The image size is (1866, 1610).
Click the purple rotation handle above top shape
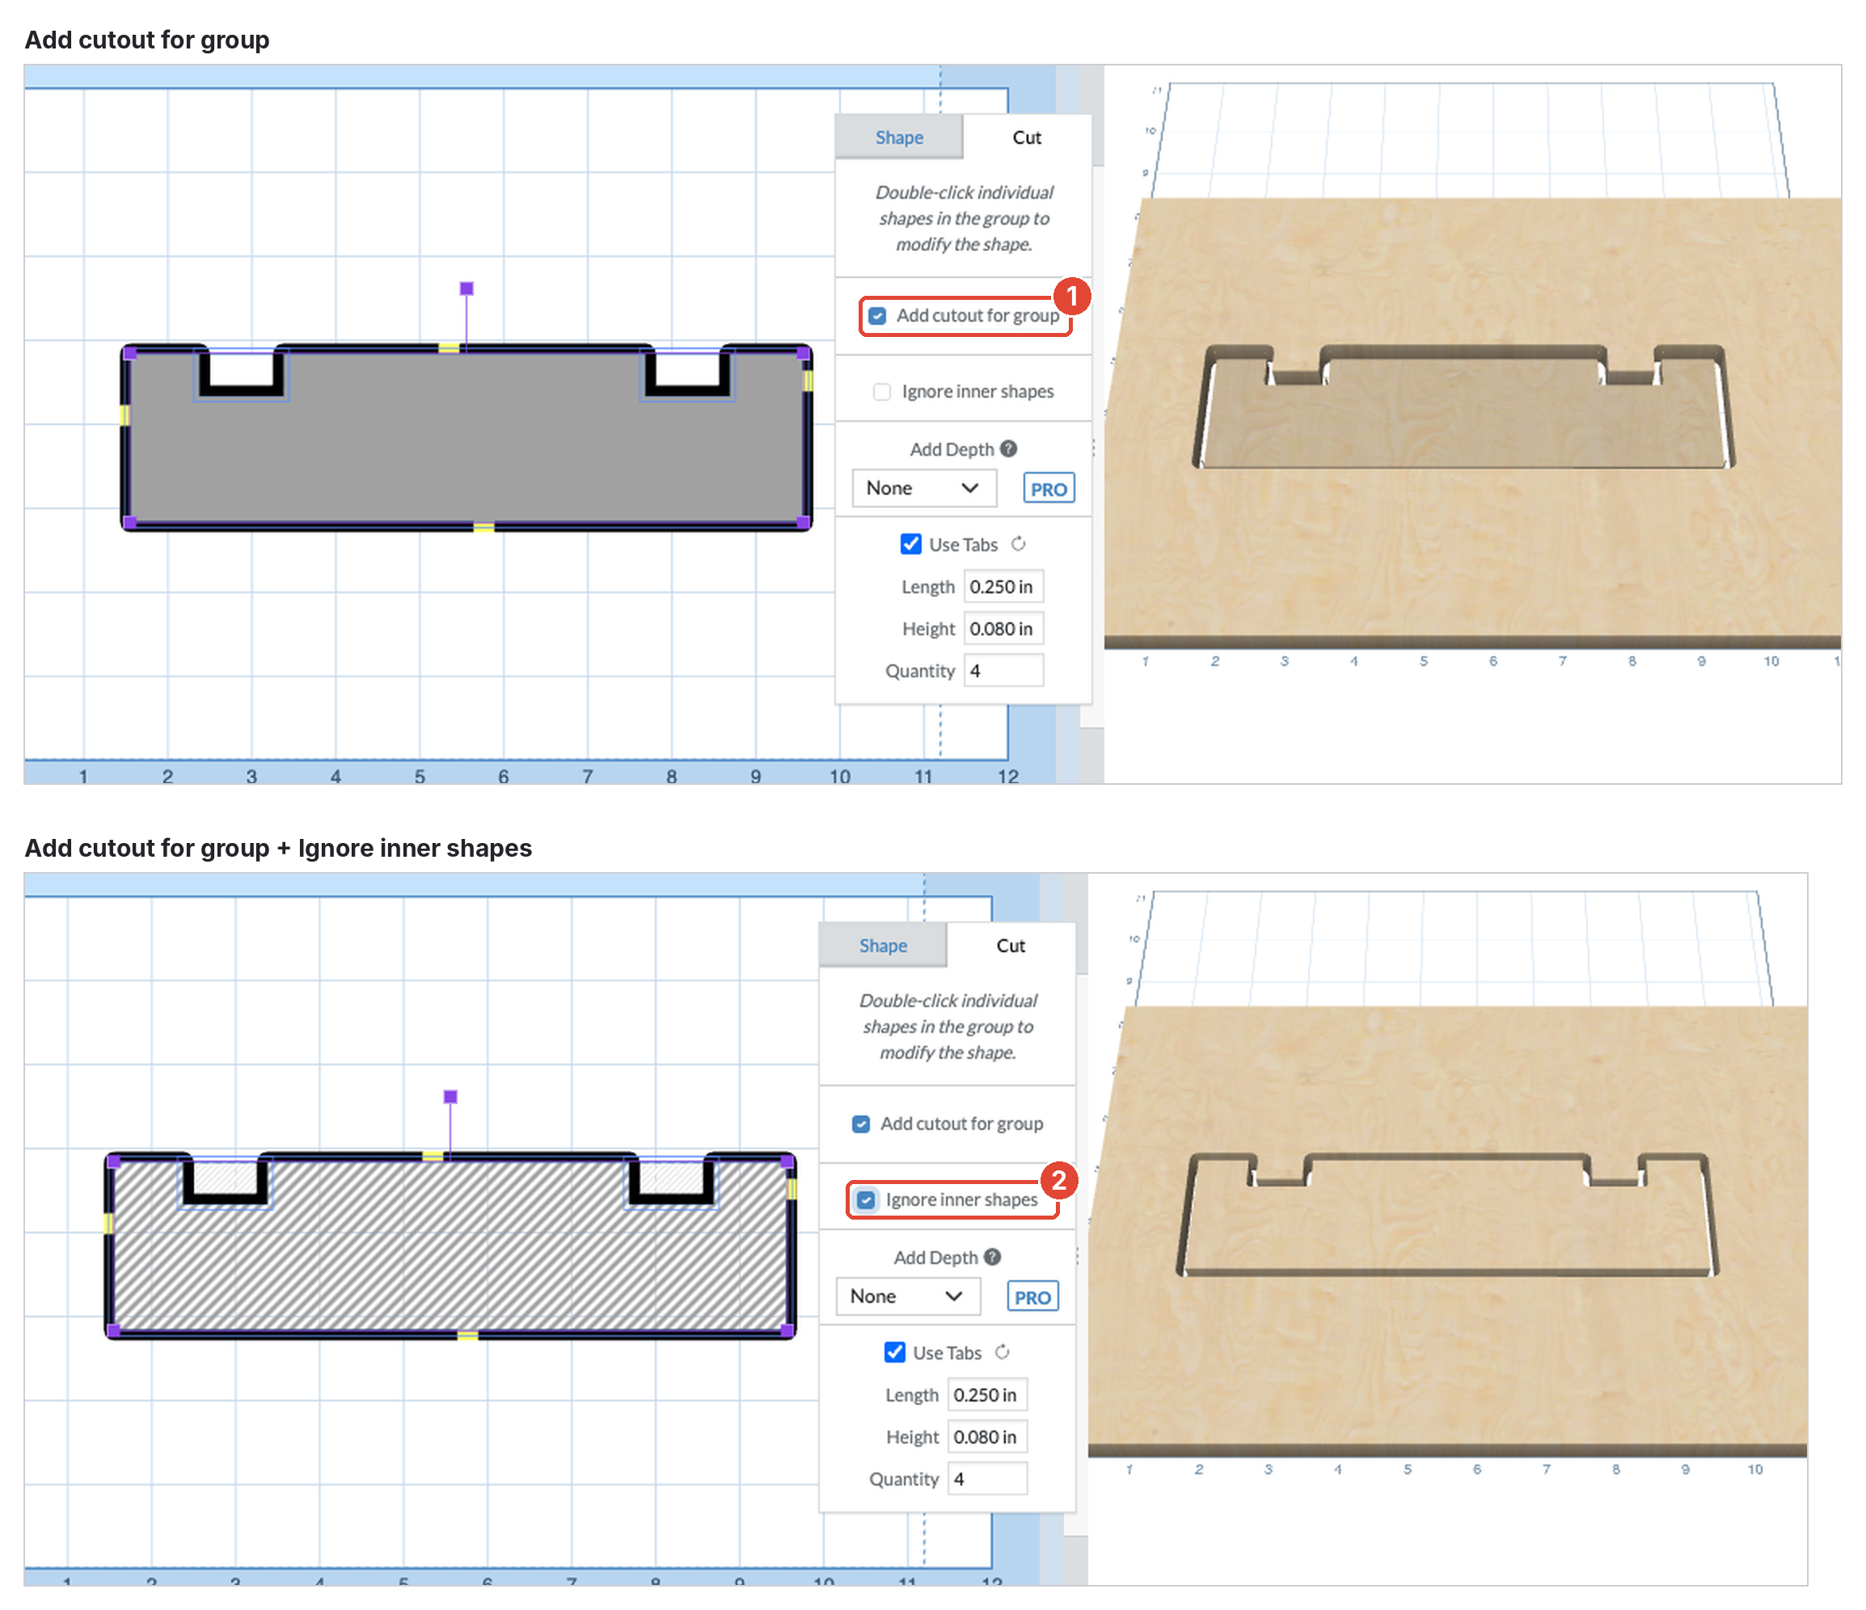[466, 289]
